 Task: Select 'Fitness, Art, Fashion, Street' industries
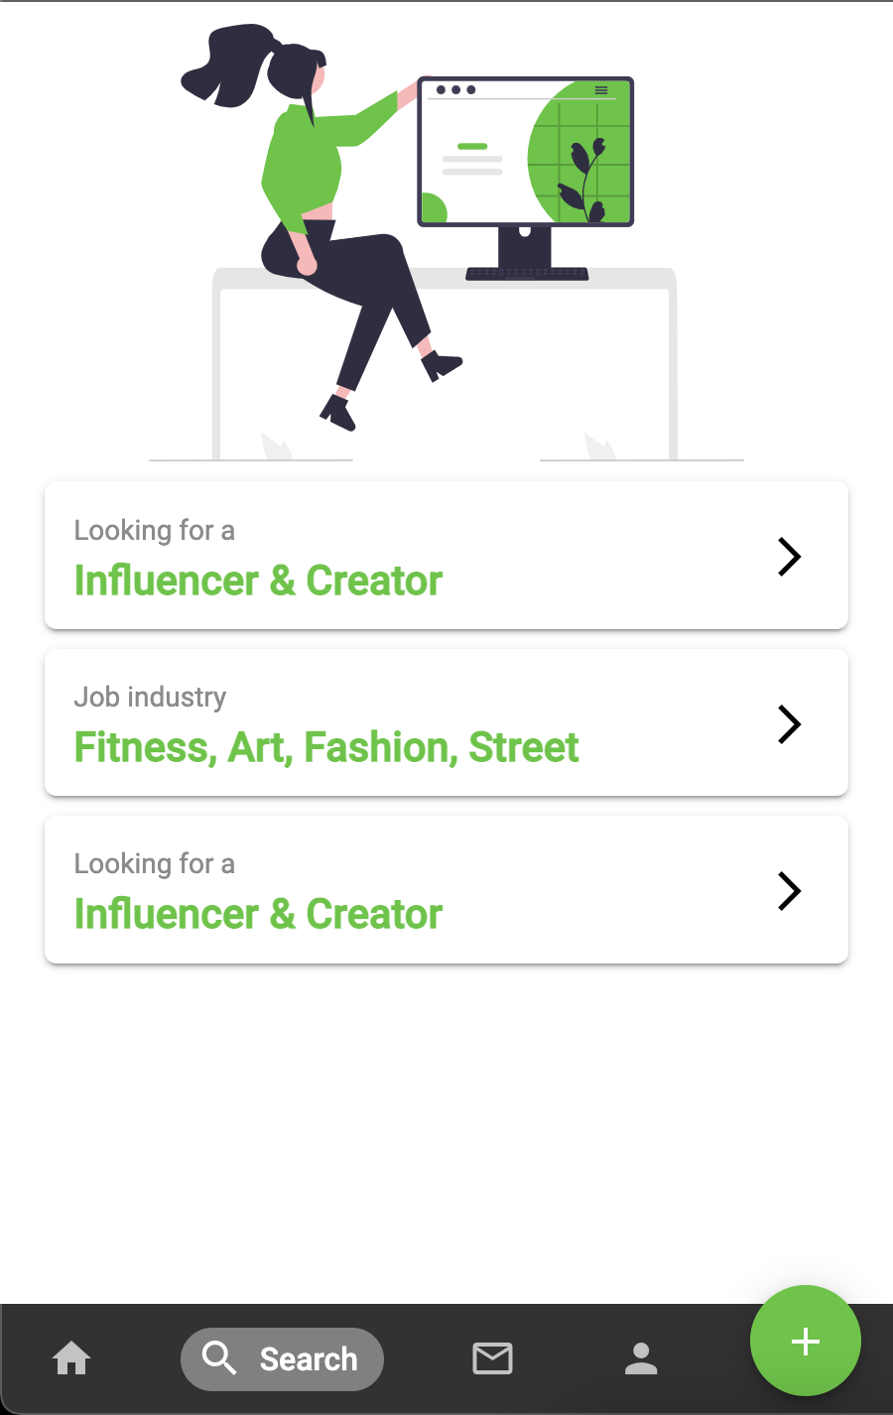pos(325,747)
